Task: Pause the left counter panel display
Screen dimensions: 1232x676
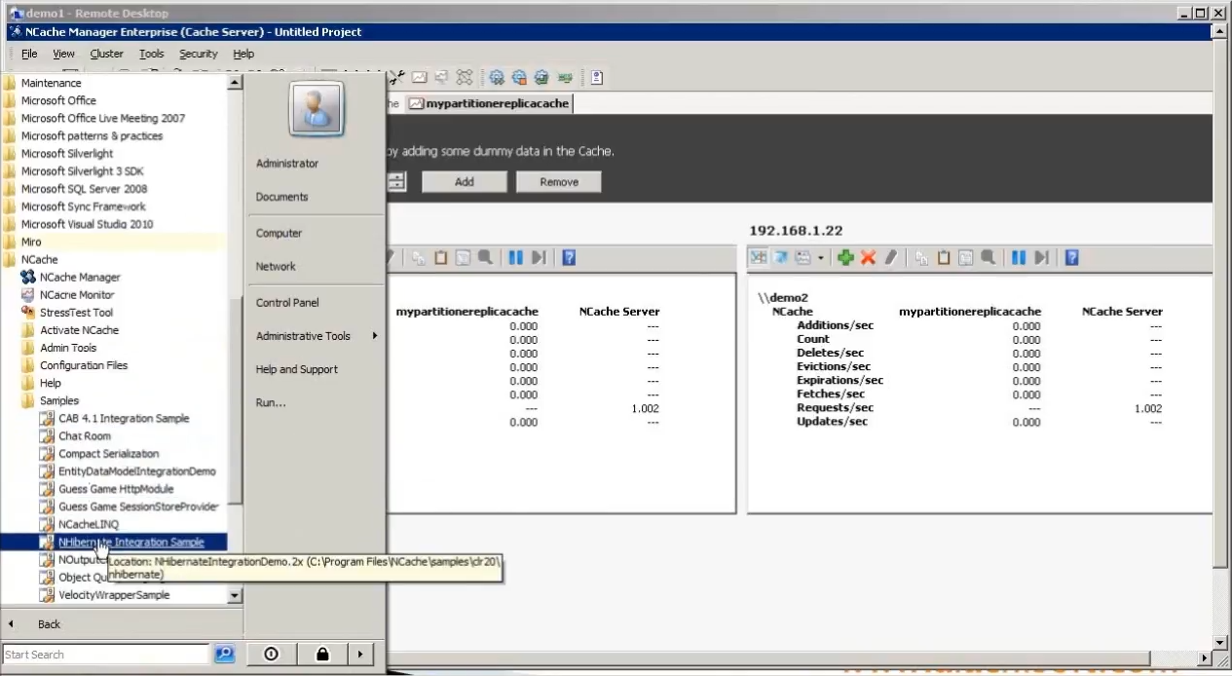Action: (515, 257)
